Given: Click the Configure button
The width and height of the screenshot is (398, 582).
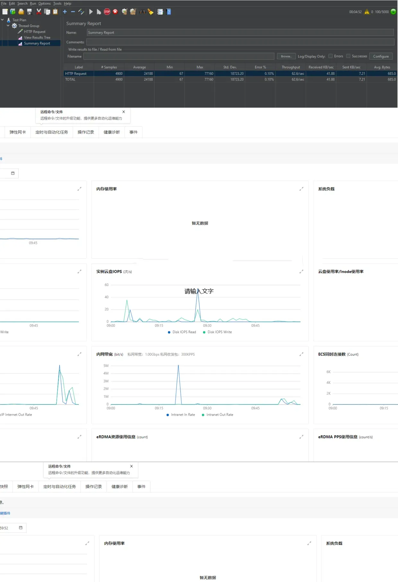Looking at the screenshot, I should pyautogui.click(x=381, y=56).
